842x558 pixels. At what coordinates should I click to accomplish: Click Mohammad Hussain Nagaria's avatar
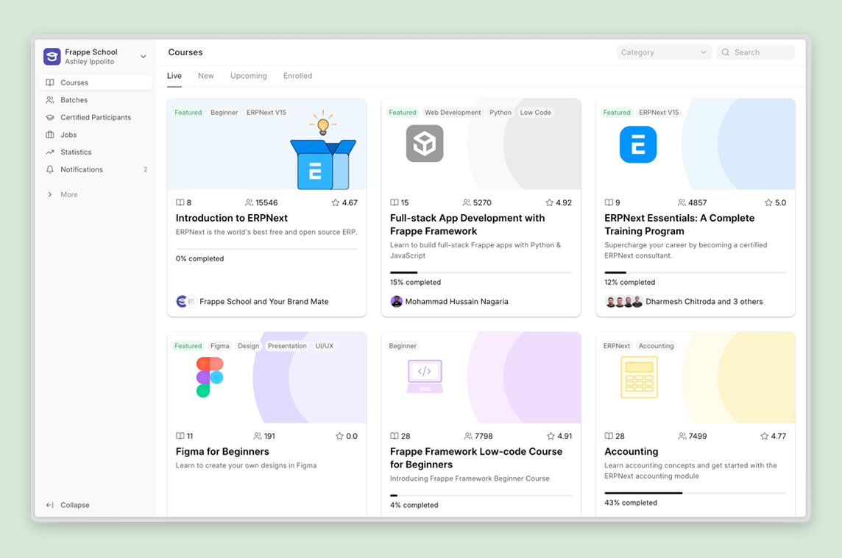tap(396, 301)
